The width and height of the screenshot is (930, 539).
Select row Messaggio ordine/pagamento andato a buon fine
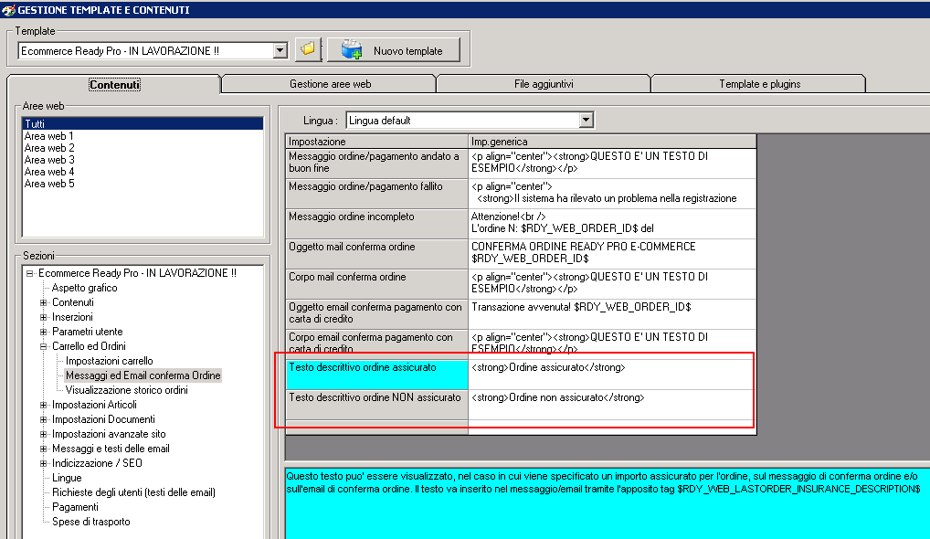(377, 163)
